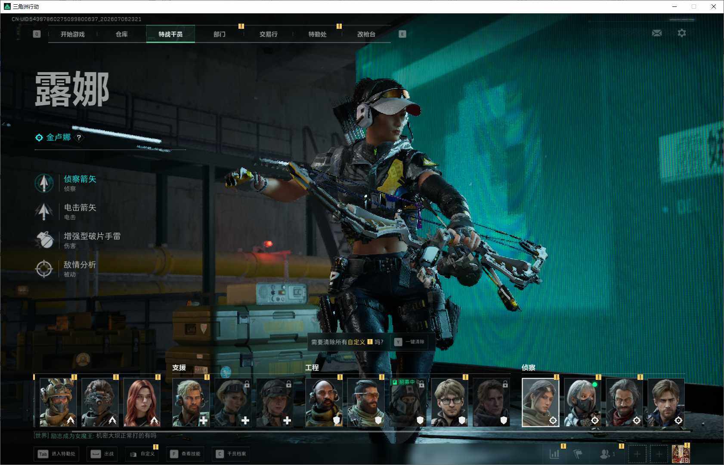This screenshot has height=465, width=724.
Task: Select the 敌情分析 passive crosshair icon
Action: point(44,269)
